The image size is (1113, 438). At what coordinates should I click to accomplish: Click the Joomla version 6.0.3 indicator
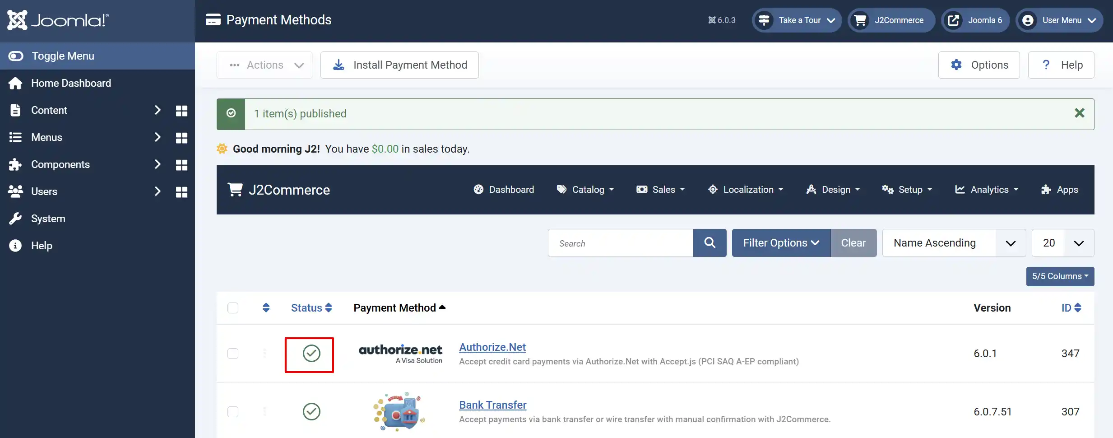[x=722, y=20]
